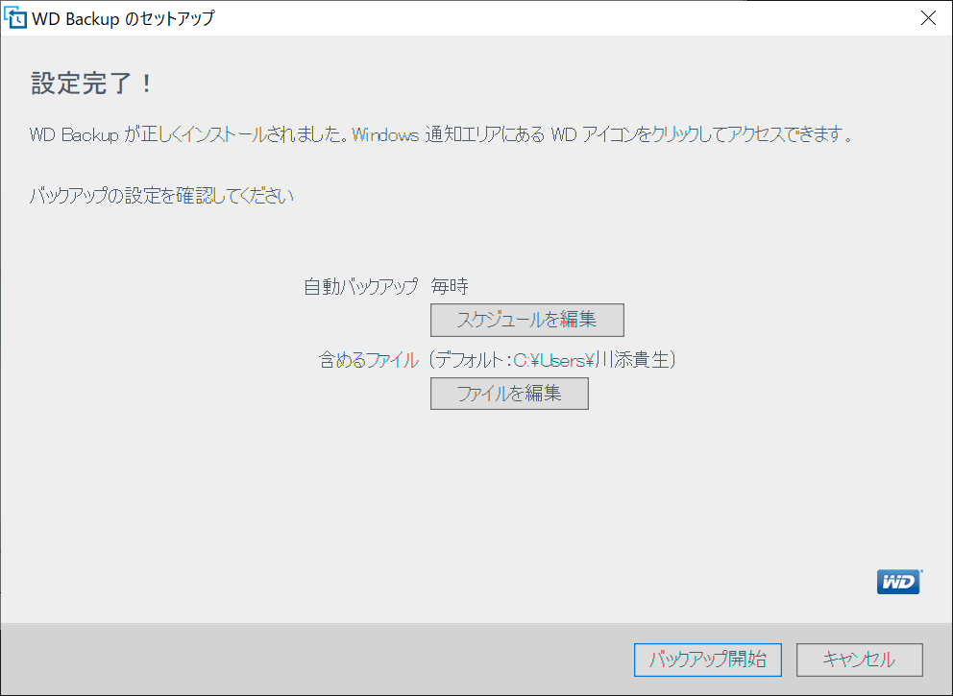
Task: Open the ファイルを編集 button
Action: (509, 394)
